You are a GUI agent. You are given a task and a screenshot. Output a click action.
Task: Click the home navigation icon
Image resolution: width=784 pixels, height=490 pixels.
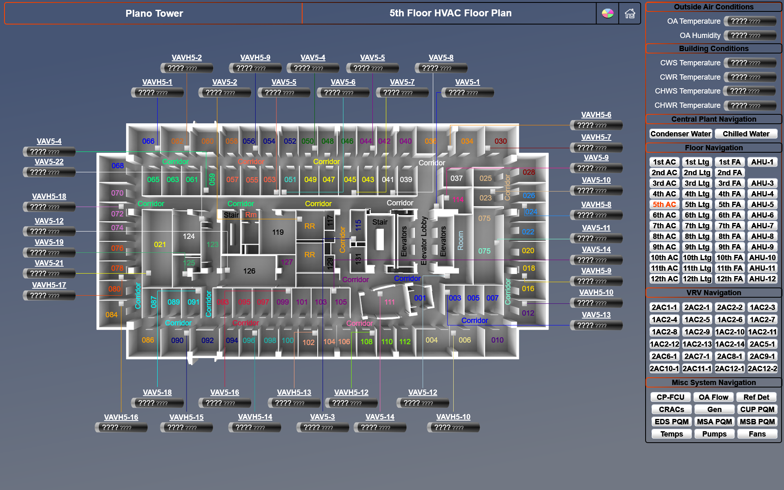pyautogui.click(x=630, y=13)
